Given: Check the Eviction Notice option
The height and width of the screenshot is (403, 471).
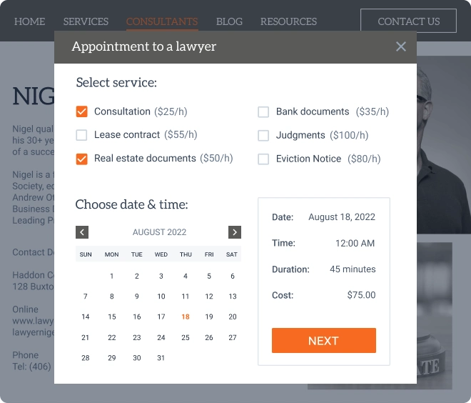Looking at the screenshot, I should tap(263, 159).
